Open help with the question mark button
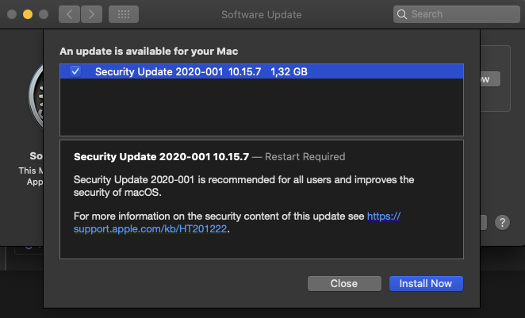Screen dimensions: 525x318 (x=502, y=223)
